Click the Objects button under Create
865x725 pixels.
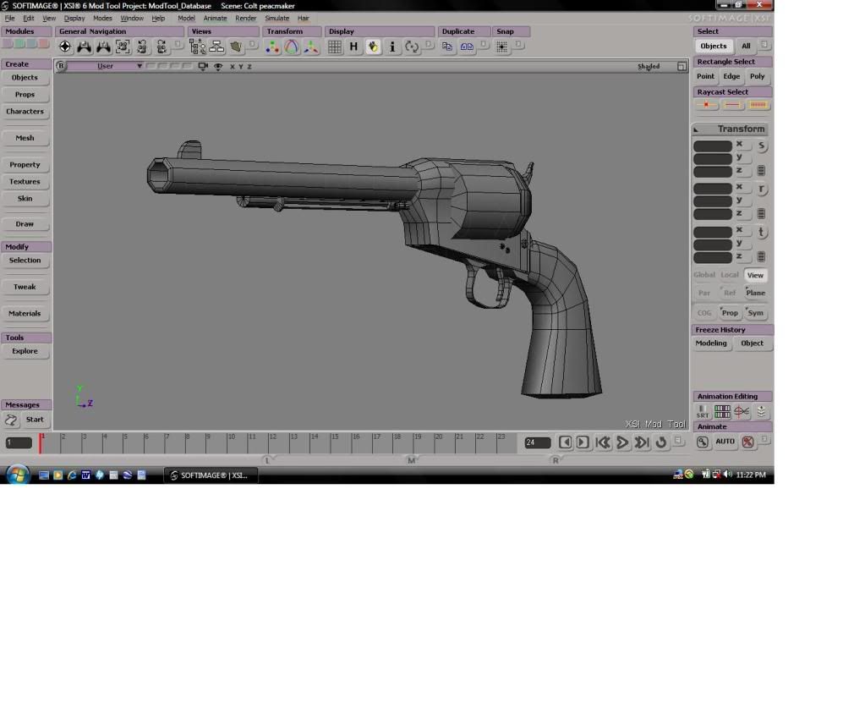(25, 78)
